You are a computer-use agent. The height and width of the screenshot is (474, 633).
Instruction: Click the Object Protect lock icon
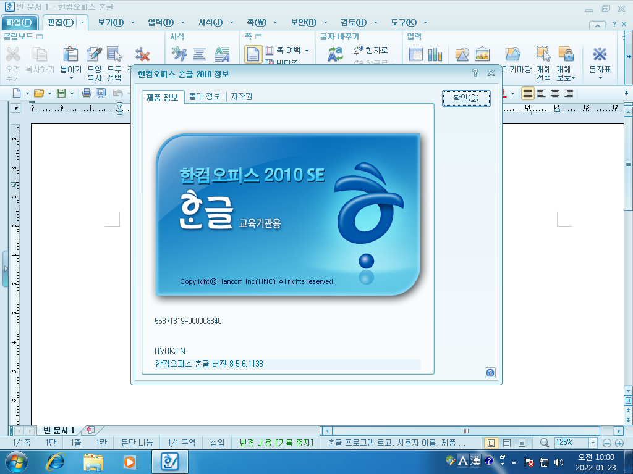(x=566, y=54)
